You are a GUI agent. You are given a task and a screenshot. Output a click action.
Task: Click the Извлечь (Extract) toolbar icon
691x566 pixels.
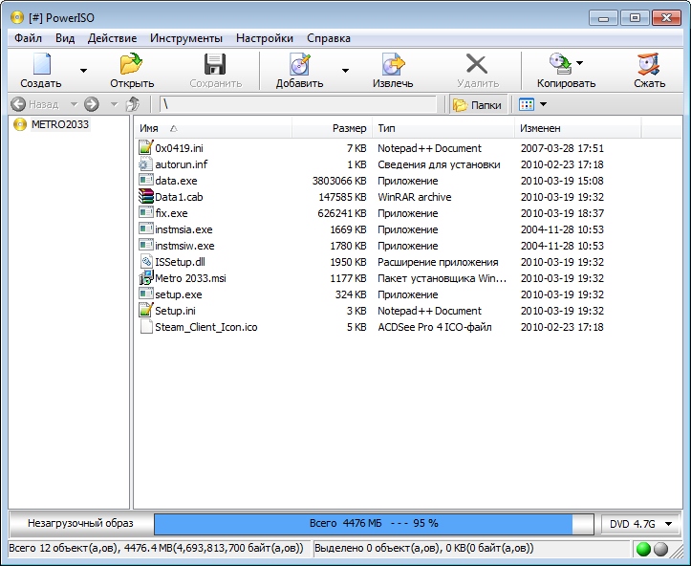pos(392,65)
